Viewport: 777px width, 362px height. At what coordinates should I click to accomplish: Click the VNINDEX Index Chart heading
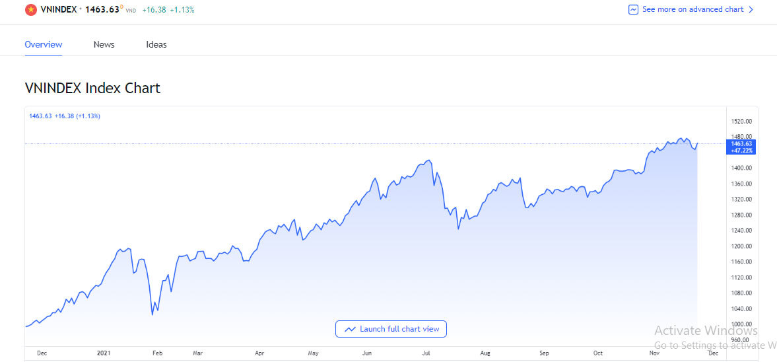[x=92, y=88]
